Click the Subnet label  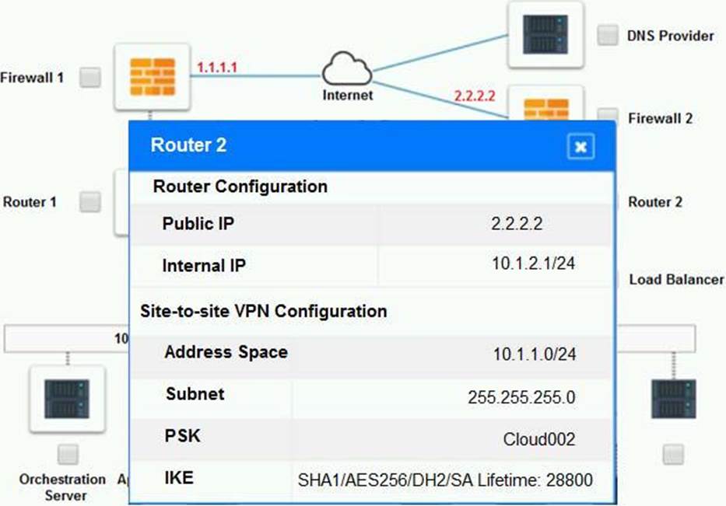(195, 394)
